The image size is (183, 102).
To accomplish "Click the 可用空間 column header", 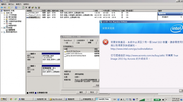I will [106, 11].
